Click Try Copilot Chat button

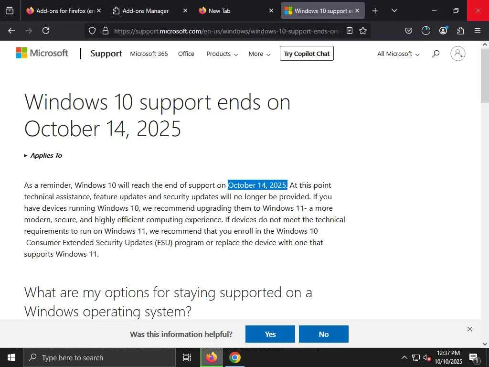(307, 54)
